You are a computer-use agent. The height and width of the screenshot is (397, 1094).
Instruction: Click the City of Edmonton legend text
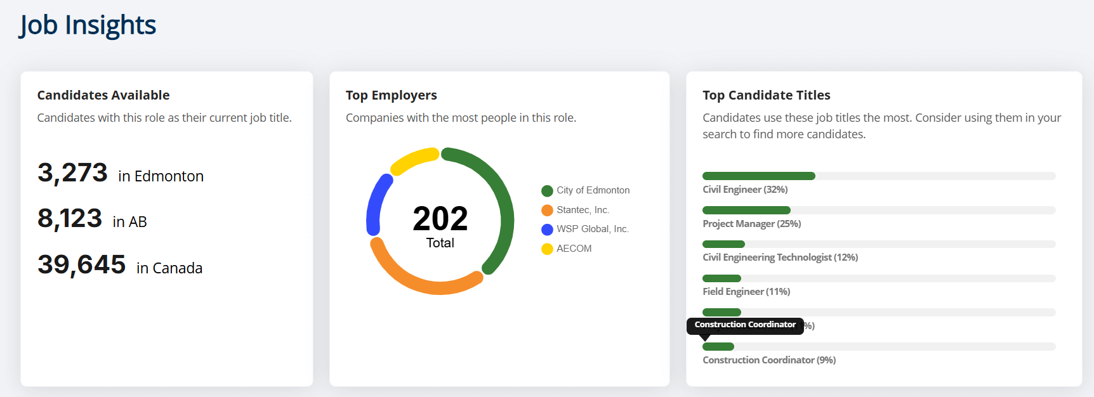(x=593, y=190)
